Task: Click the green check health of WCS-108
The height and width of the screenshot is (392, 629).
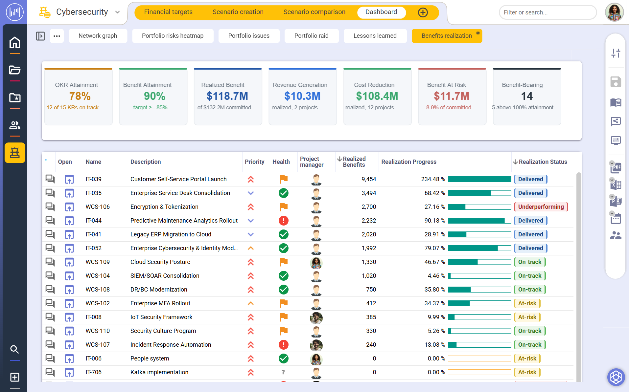Action: click(283, 290)
